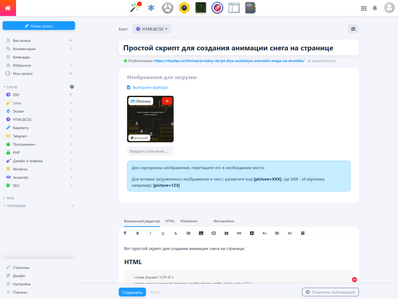Expand the ЧЕРНОВИКИ section
The height and width of the screenshot is (299, 398).
(14, 206)
